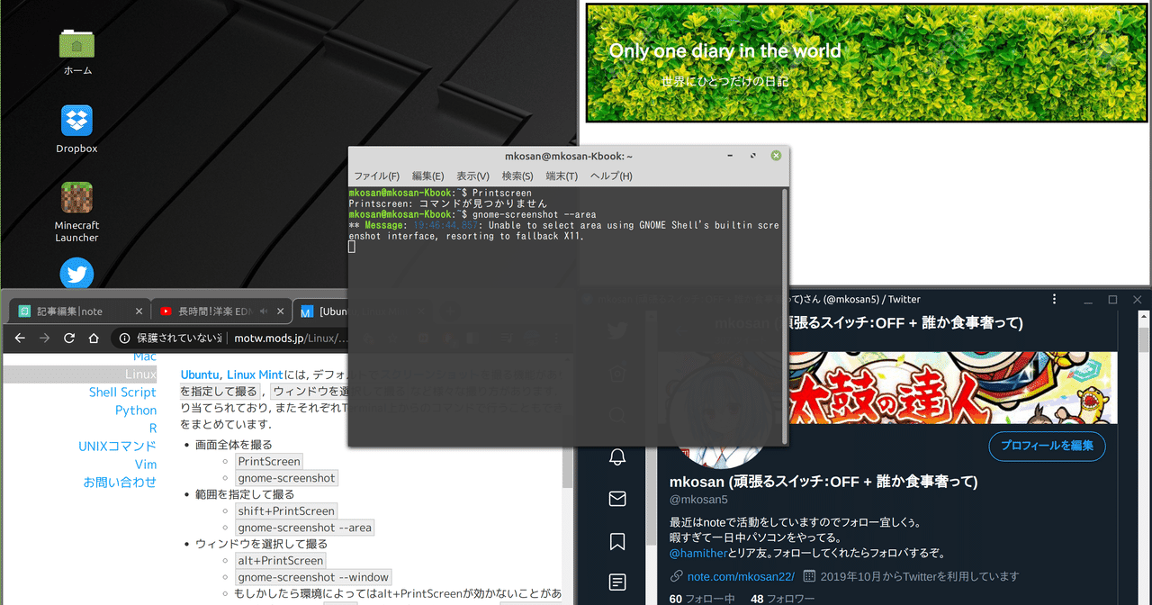Click the gnome-screenshot --window code text

point(313,577)
